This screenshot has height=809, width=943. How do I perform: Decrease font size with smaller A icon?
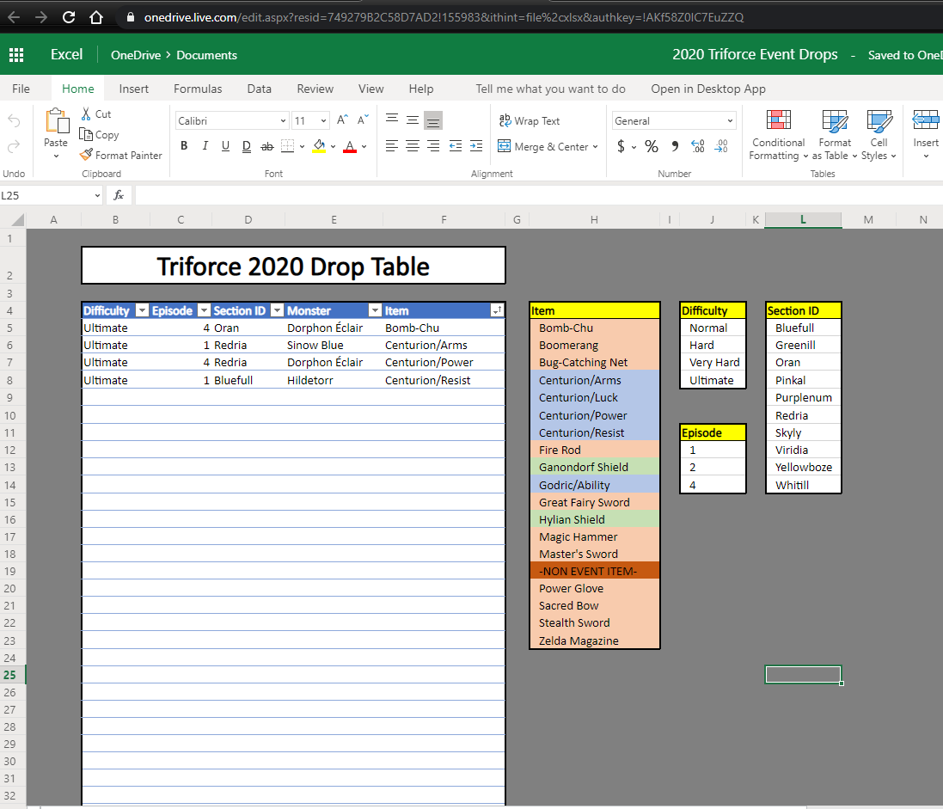pyautogui.click(x=363, y=120)
